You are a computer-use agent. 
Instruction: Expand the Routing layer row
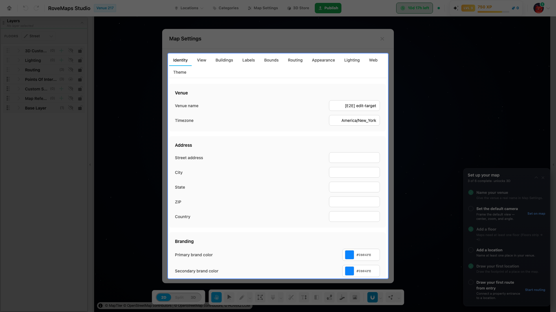[19, 70]
